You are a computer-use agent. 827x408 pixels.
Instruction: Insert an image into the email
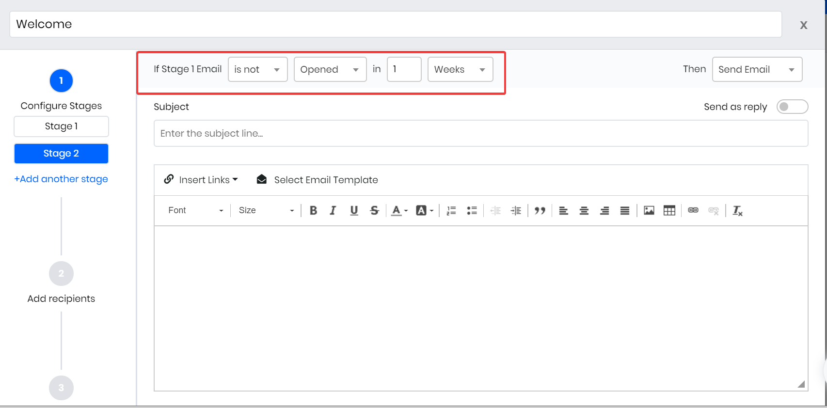tap(649, 210)
